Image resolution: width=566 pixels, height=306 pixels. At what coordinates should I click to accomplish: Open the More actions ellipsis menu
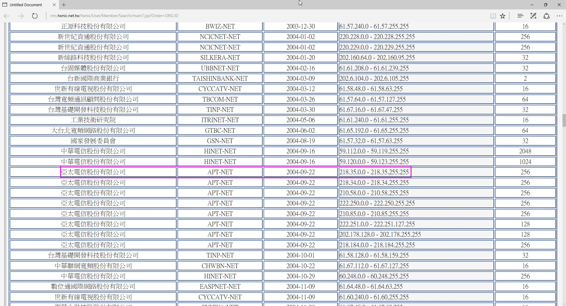coord(559,16)
